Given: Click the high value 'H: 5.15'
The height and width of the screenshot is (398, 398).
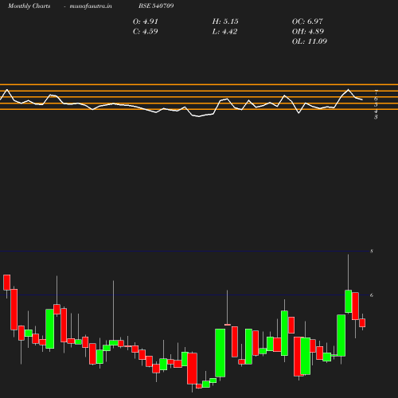Looking at the screenshot, I should pyautogui.click(x=225, y=21).
